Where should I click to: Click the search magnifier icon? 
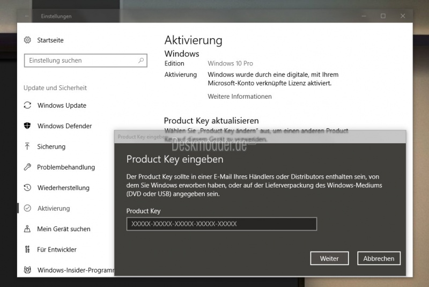(x=141, y=60)
